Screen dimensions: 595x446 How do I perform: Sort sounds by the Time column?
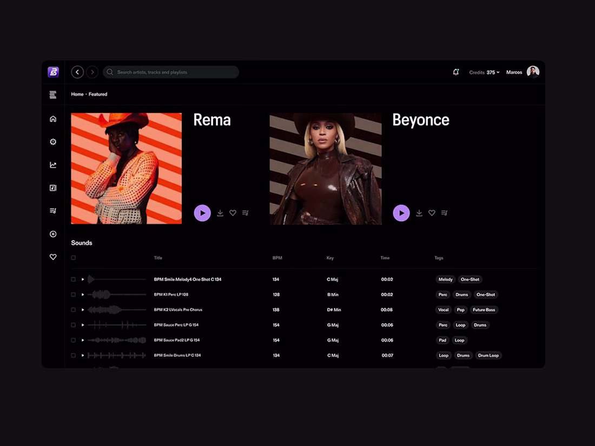click(x=385, y=258)
